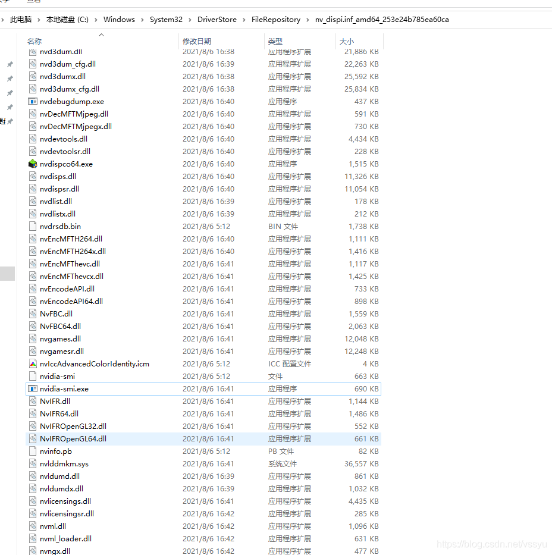Click the icon of nvgames.dll
The width and height of the screenshot is (552, 555).
coord(33,339)
